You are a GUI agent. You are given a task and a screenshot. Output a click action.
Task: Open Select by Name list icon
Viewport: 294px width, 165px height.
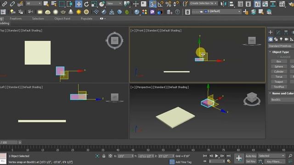(54, 4)
